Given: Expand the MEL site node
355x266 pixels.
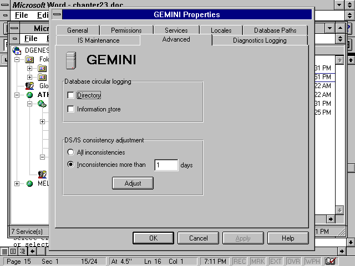Looking at the screenshot, I should click(17, 183).
